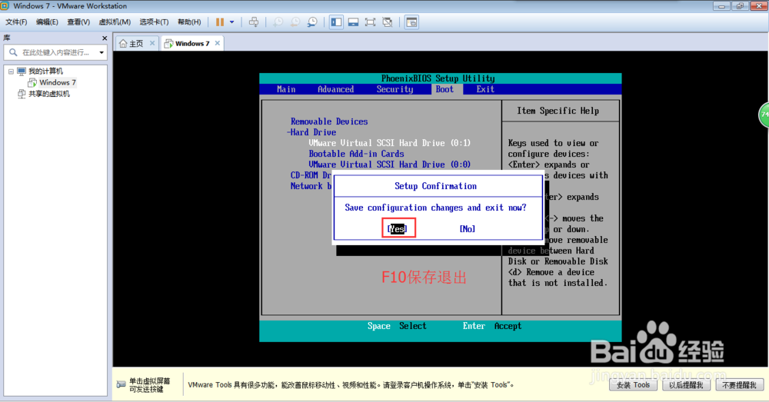Click the BIOS Advanced menu
The width and height of the screenshot is (769, 402).
[x=335, y=89]
